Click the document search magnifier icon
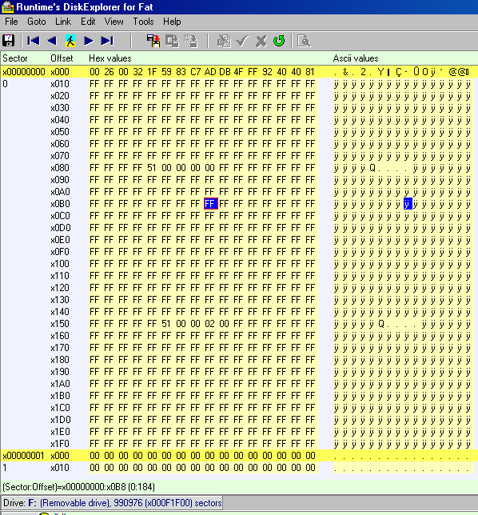Screen dimensions: 478x515 pos(304,41)
